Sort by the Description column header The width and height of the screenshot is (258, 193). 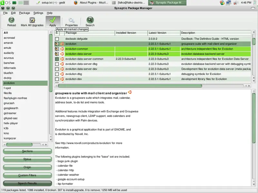[x=215, y=33]
